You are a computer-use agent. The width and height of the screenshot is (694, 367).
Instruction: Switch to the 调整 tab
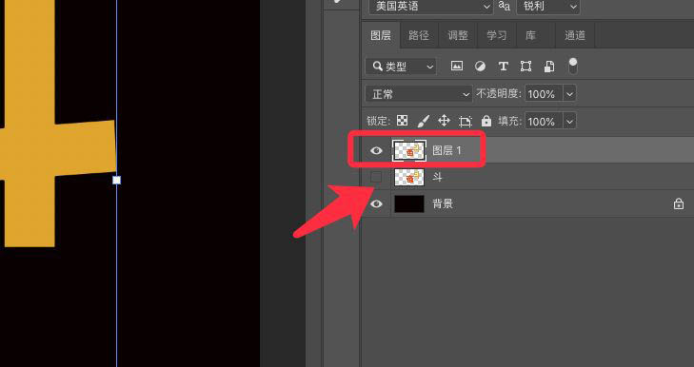458,35
